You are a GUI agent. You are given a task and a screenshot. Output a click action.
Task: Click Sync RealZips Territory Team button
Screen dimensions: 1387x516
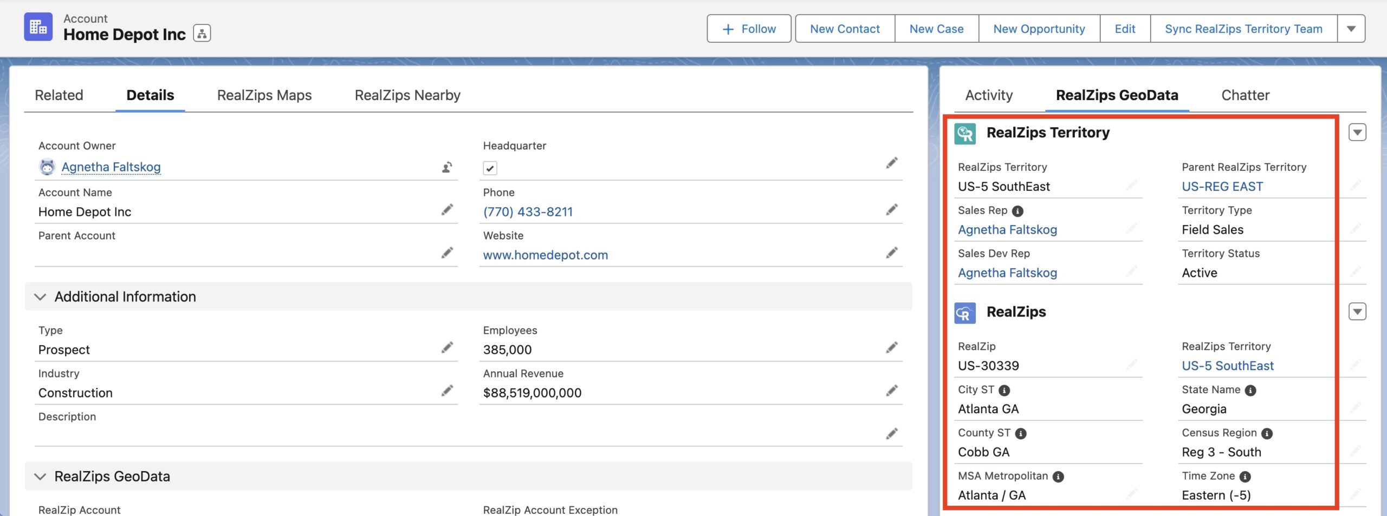(x=1243, y=29)
